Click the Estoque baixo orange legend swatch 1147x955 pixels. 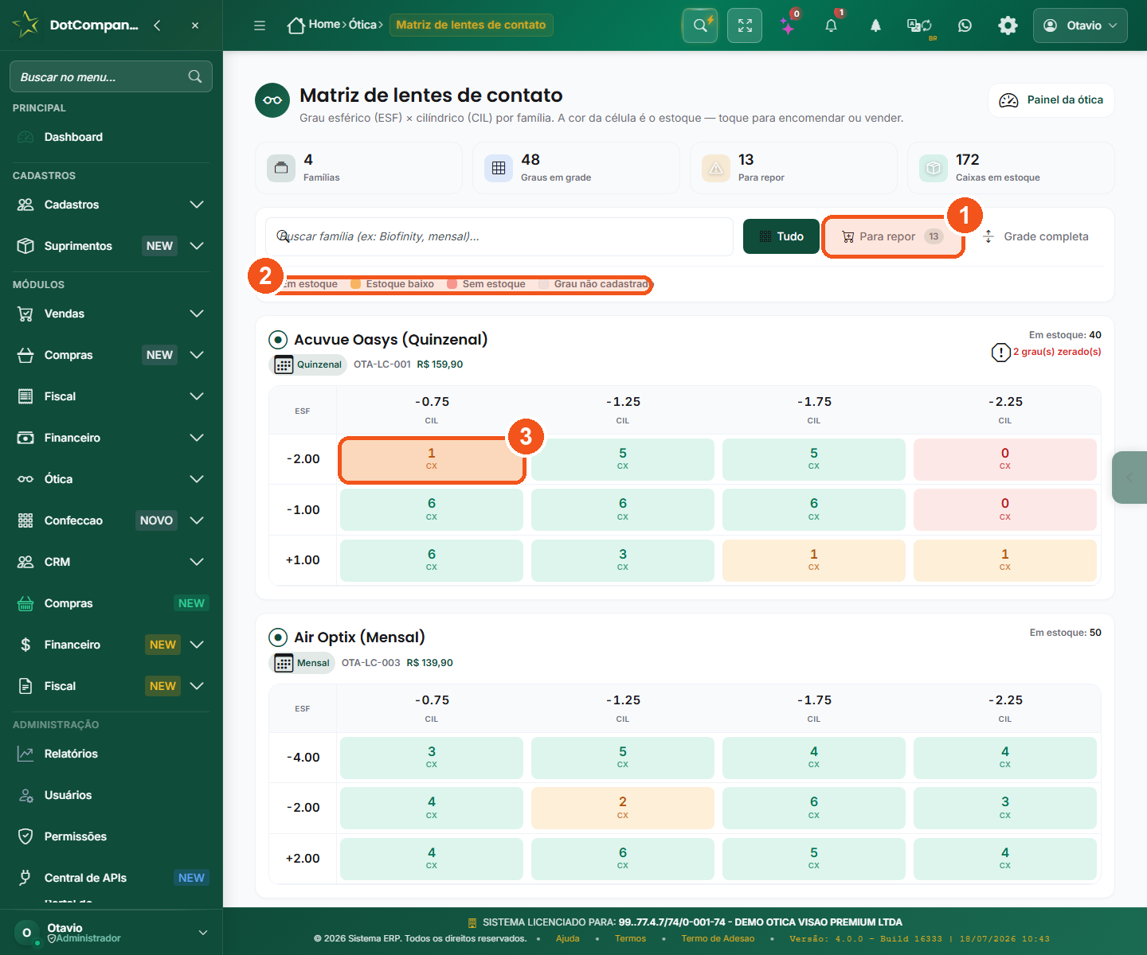356,284
